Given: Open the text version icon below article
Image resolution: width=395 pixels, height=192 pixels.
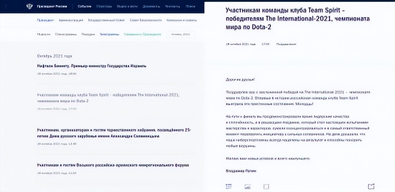Looking at the screenshot, I should click(x=229, y=186).
